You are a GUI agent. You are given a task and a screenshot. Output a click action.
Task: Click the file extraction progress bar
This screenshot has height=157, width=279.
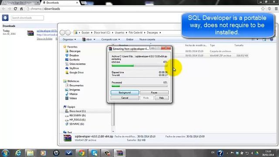tap(139, 66)
